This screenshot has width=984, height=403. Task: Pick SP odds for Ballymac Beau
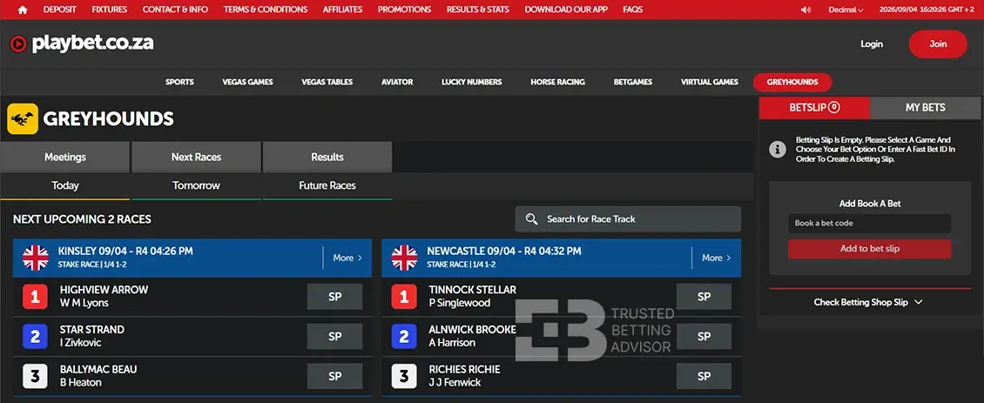(335, 376)
